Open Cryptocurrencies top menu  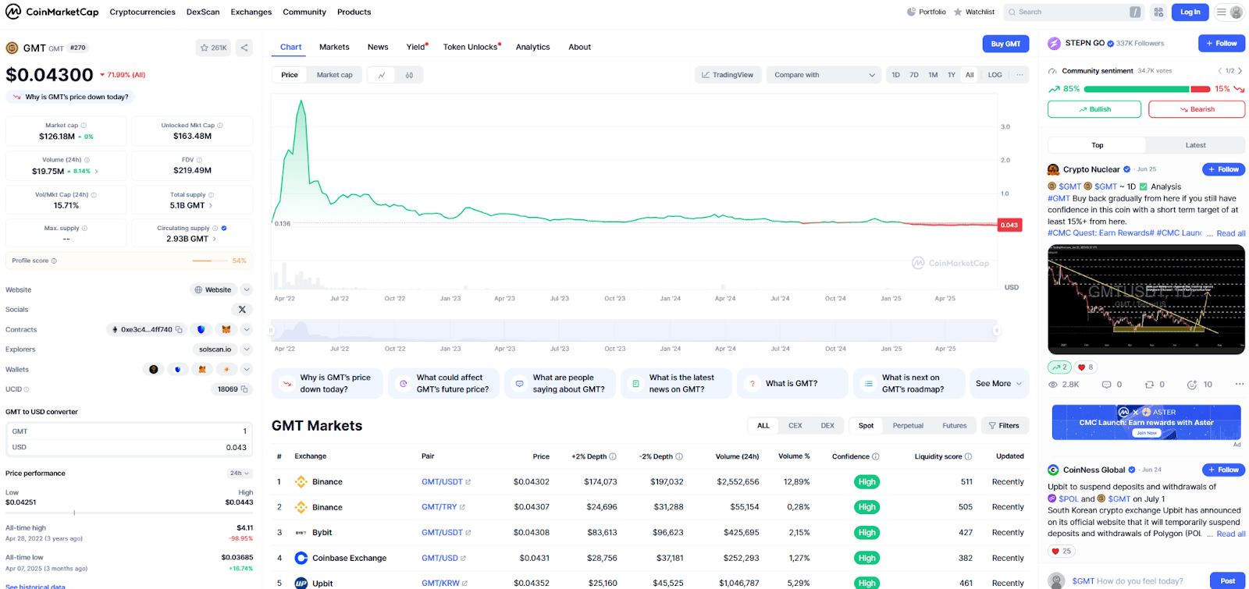[x=142, y=12]
